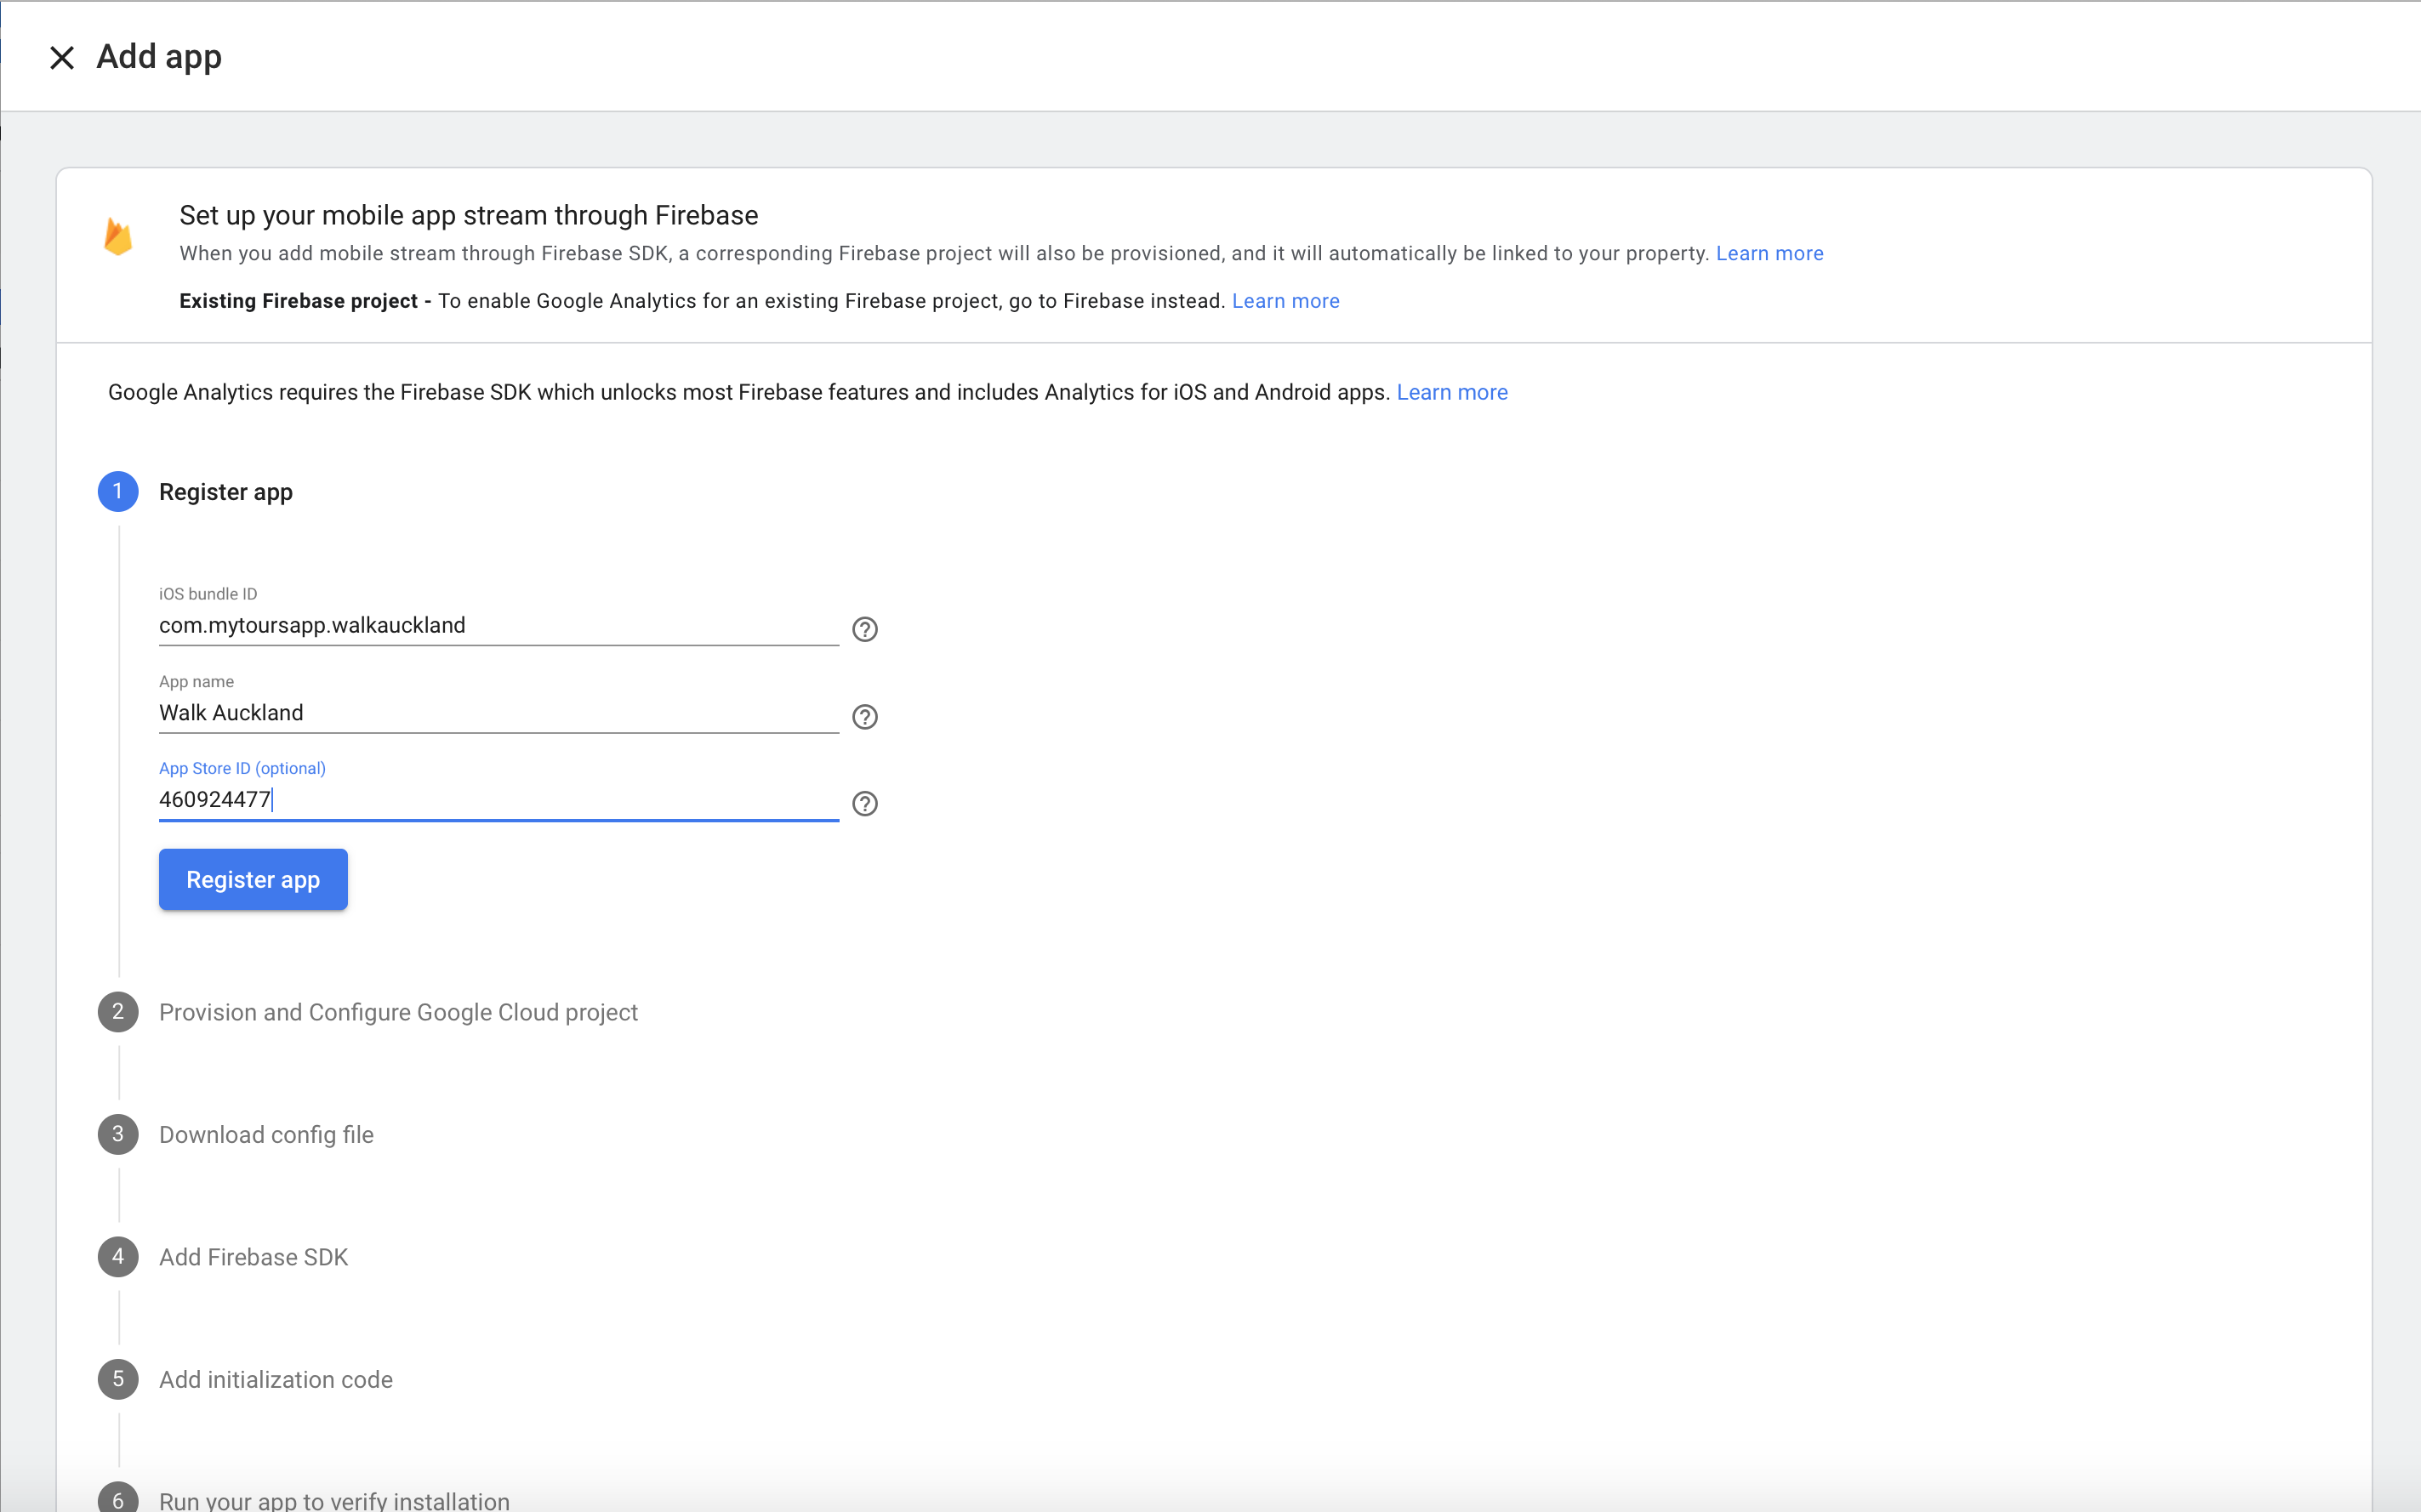The width and height of the screenshot is (2421, 1512).
Task: Close the Add app dialog
Action: pos(62,58)
